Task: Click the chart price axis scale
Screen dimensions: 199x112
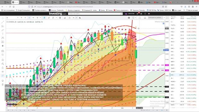Action: pos(167,63)
